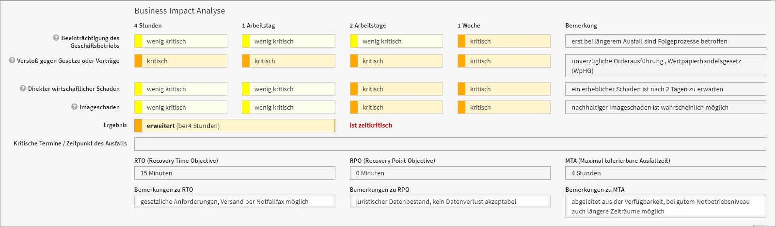Open Gesetze oder Verträge dropdown for 1 Arbeitstag
776x227 pixels.
(x=292, y=61)
